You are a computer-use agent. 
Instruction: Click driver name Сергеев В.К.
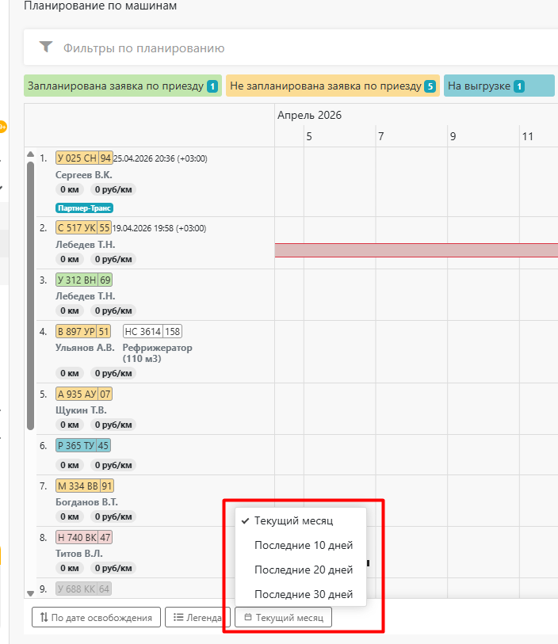(x=84, y=175)
